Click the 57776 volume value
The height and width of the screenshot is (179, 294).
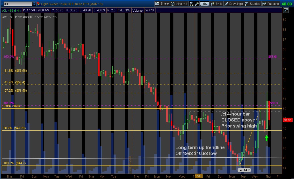[x=149, y=10]
